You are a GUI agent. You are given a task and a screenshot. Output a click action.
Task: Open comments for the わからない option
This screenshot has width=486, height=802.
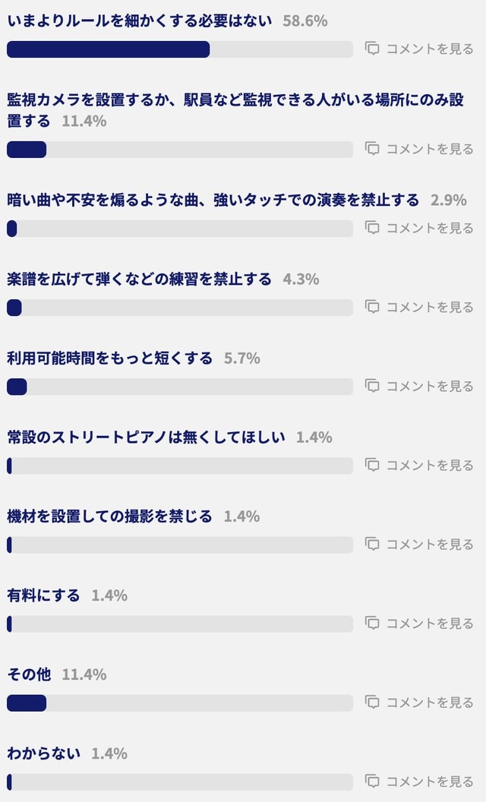click(x=422, y=782)
